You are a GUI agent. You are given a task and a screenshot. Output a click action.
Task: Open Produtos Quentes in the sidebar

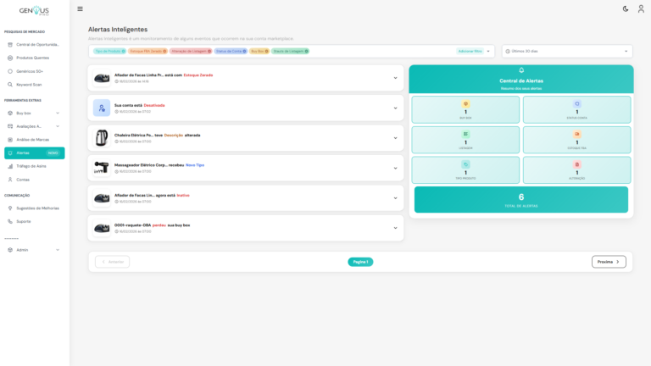(34, 58)
